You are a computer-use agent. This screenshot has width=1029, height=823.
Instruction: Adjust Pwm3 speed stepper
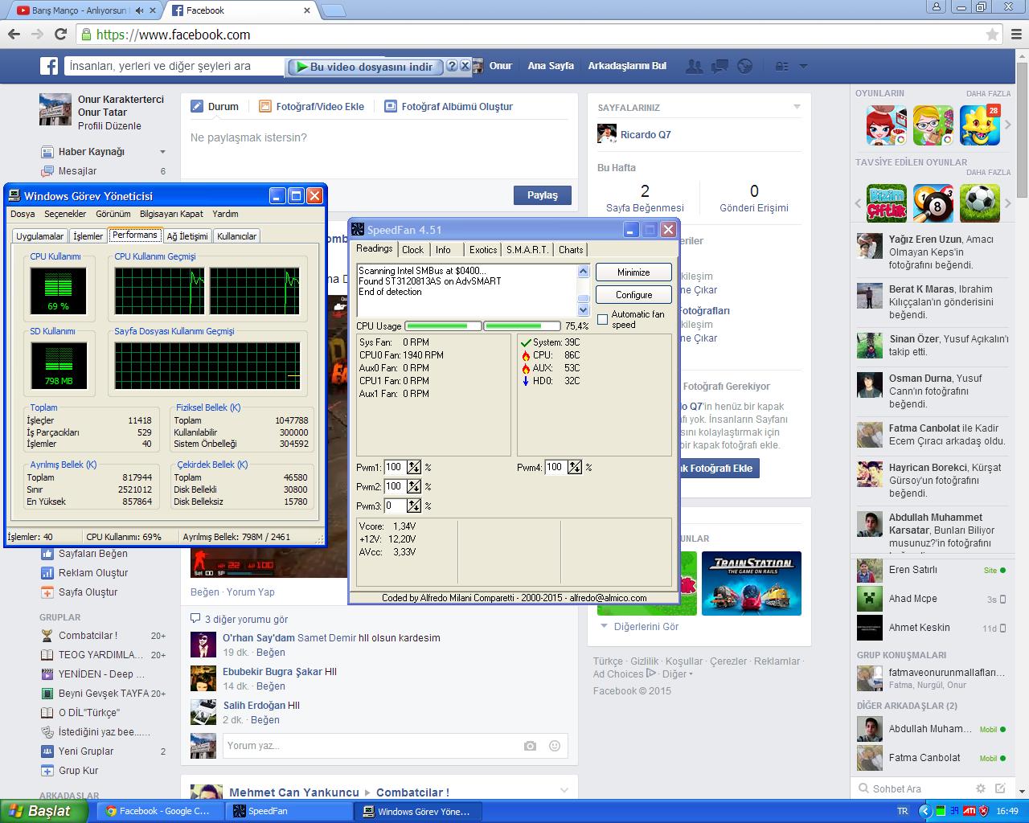click(413, 506)
